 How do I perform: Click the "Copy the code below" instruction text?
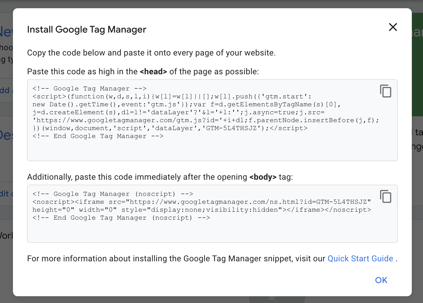click(x=151, y=53)
